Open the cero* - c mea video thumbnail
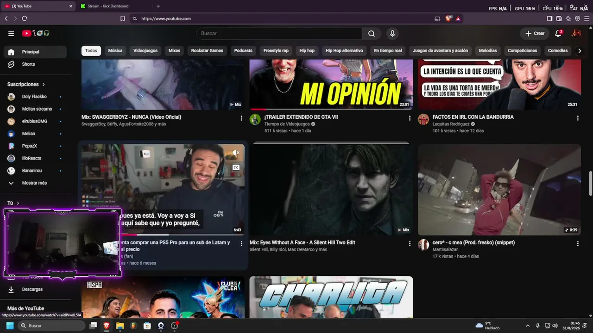Viewport: 593px width, 333px height. [x=499, y=190]
